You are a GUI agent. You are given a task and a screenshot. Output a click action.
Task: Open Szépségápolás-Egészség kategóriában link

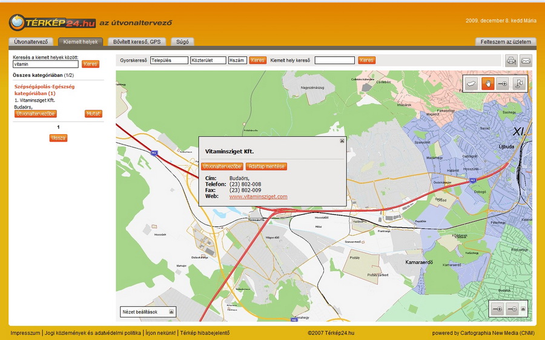44,90
